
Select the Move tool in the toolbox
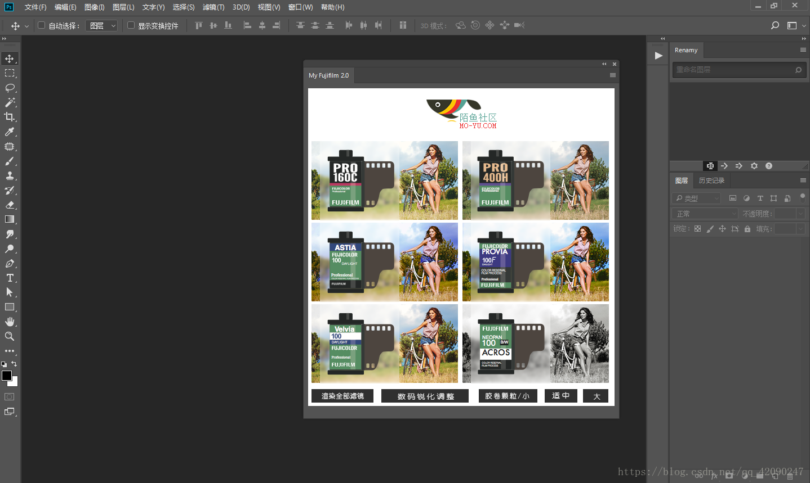click(x=10, y=58)
